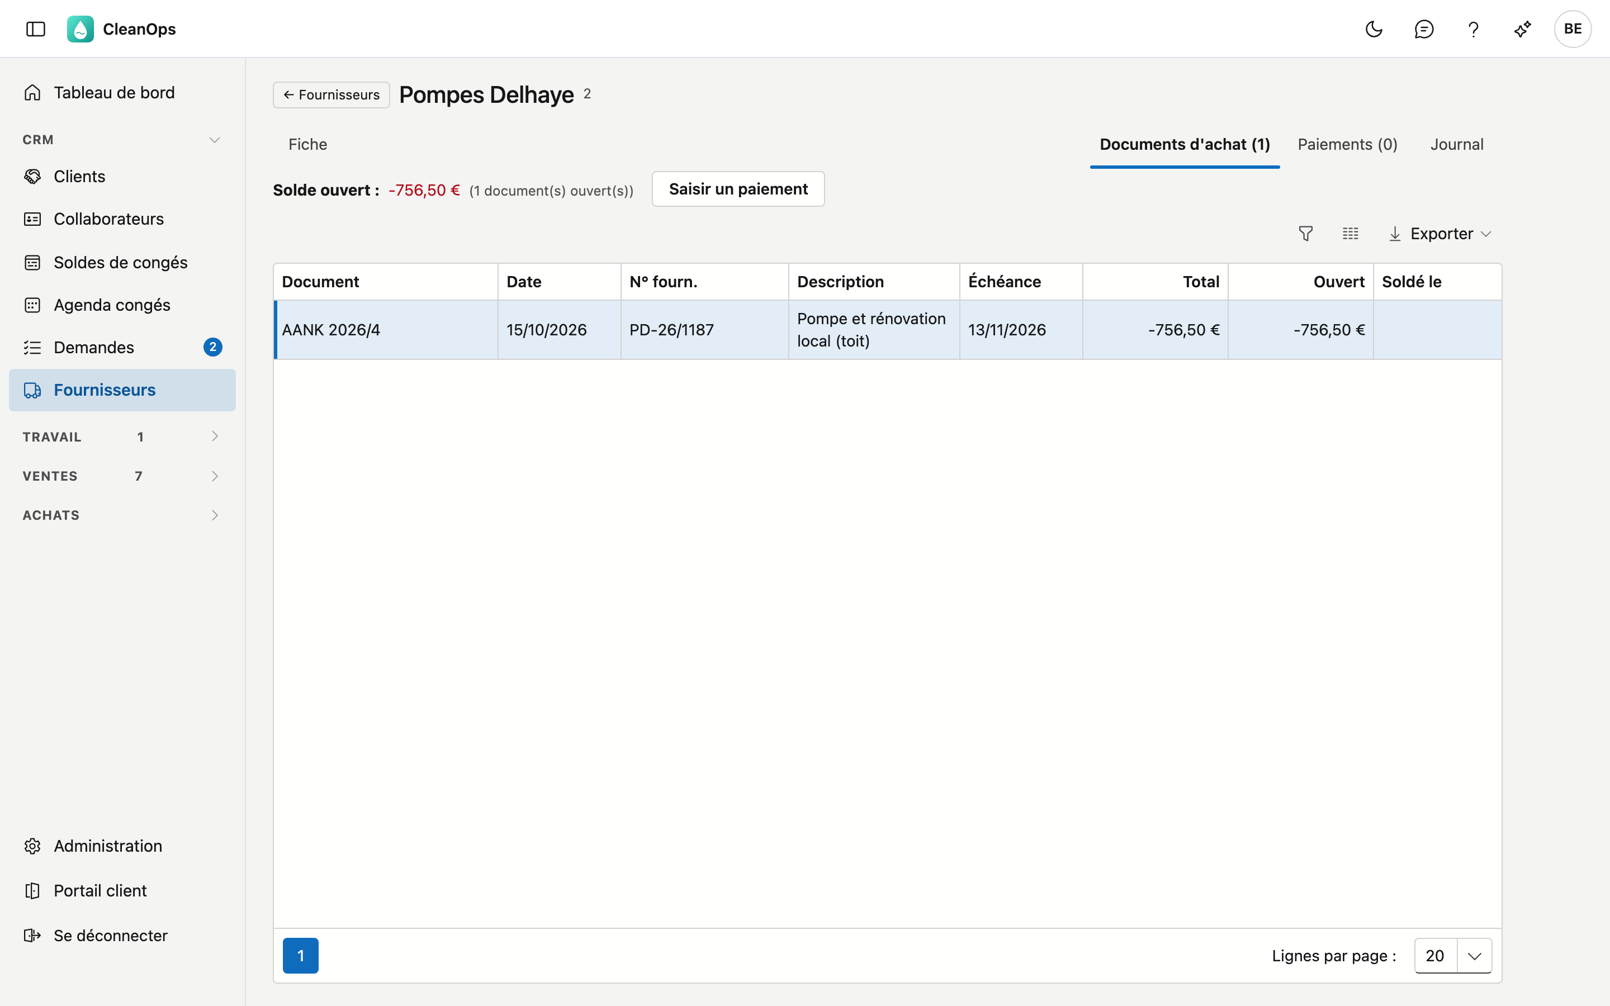Open Soldes de congés
Screen dimensions: 1610x1006
[x=122, y=262]
